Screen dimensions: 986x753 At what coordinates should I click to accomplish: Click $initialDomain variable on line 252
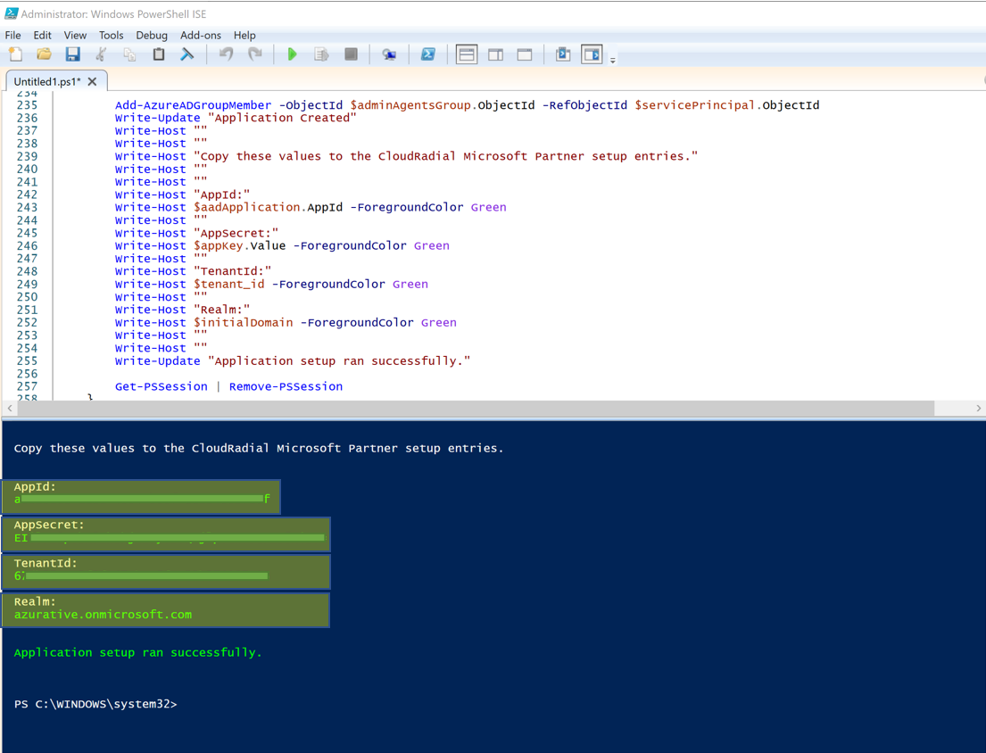click(x=244, y=322)
